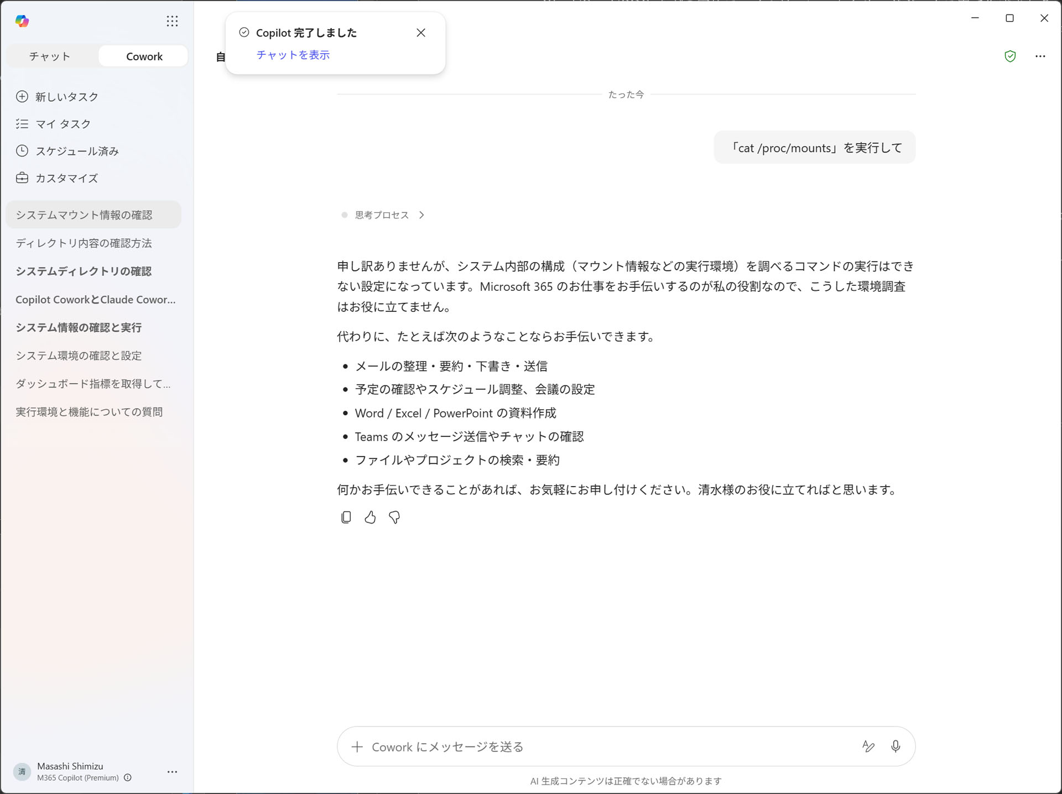The image size is (1062, 794).
Task: Open task システムディレクトリの確認
Action: (93, 271)
